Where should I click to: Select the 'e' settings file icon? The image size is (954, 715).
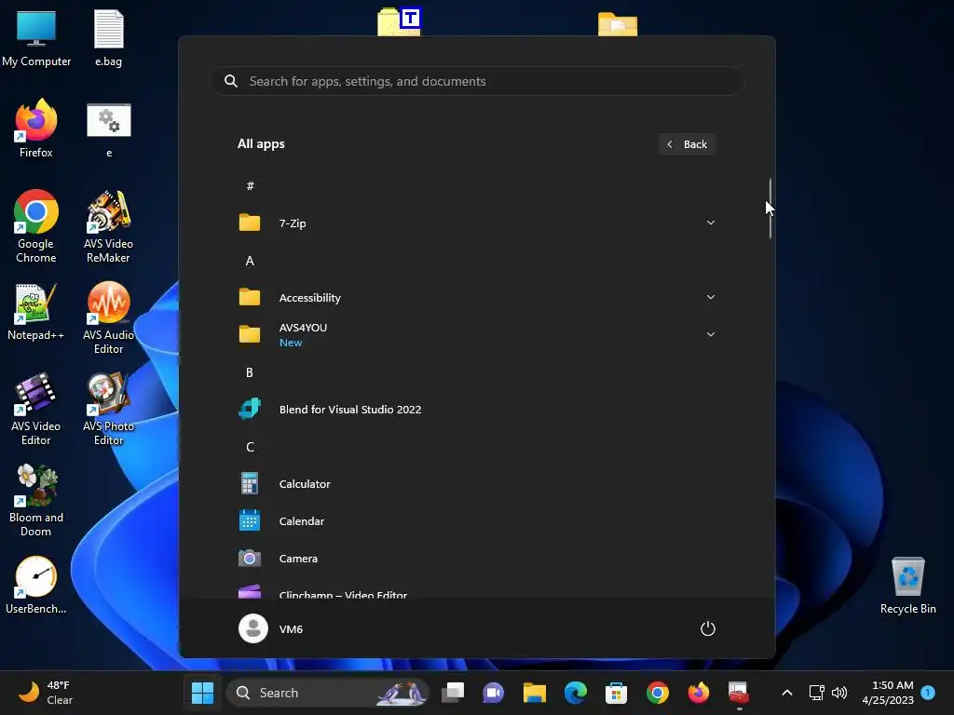109,128
